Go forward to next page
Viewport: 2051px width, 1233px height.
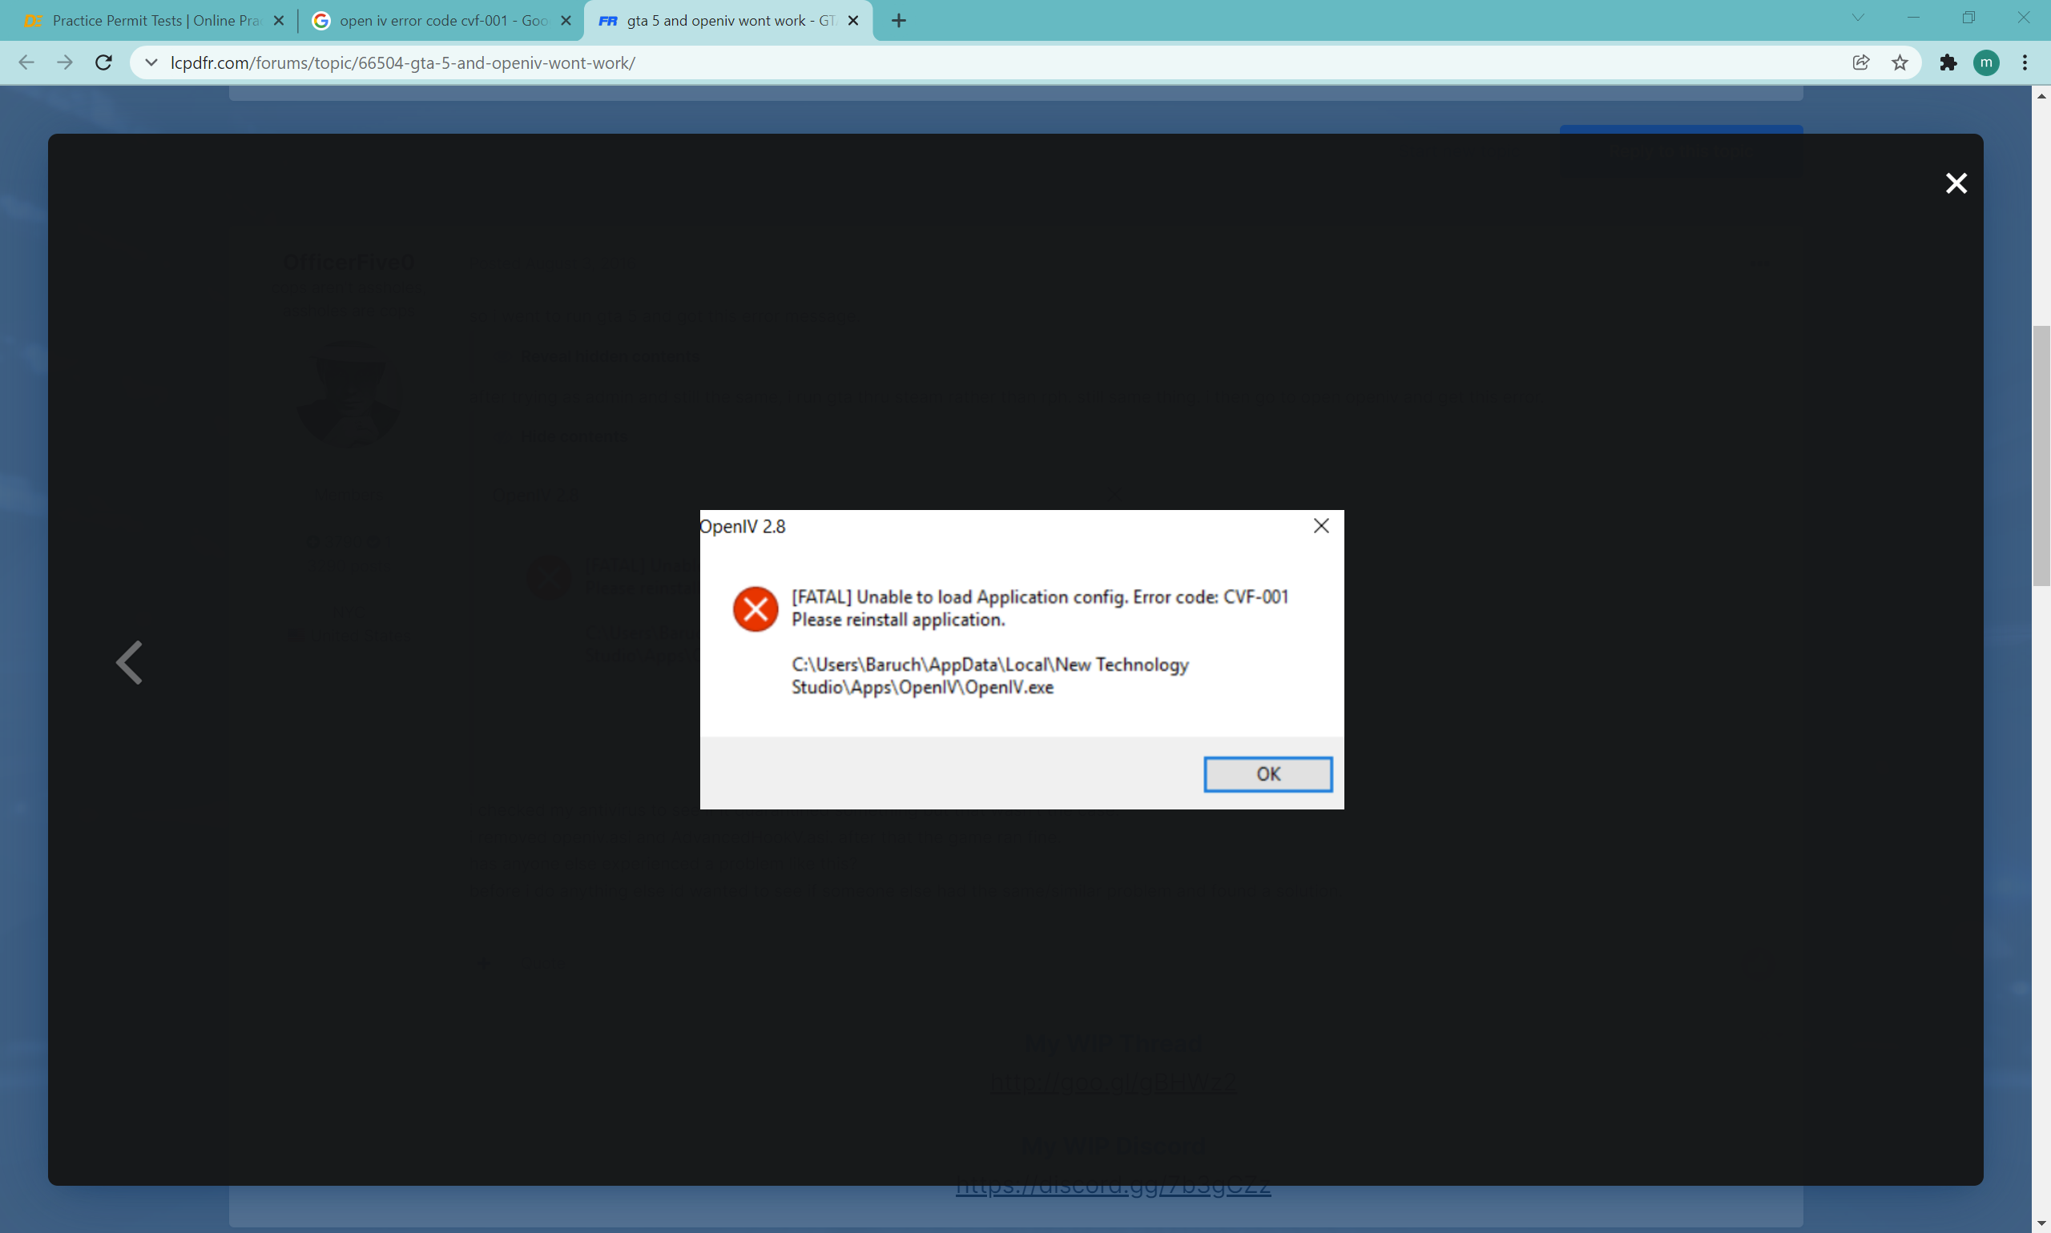[65, 63]
